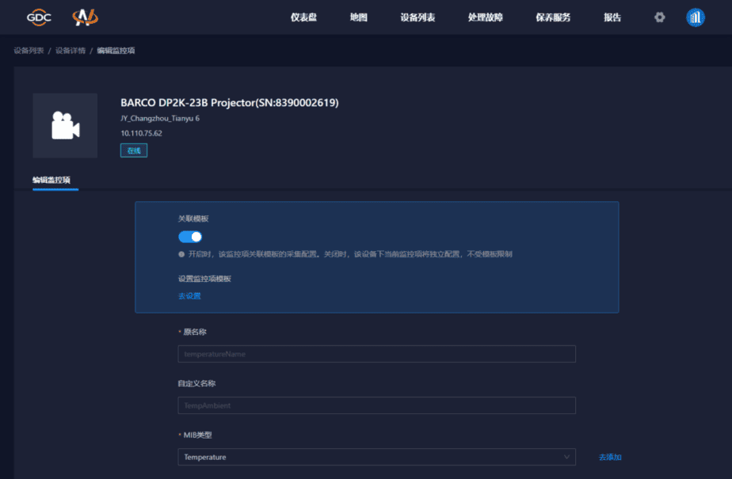Click the device title BARCO DP2K-23B Projector
This screenshot has width=732, height=479.
230,103
